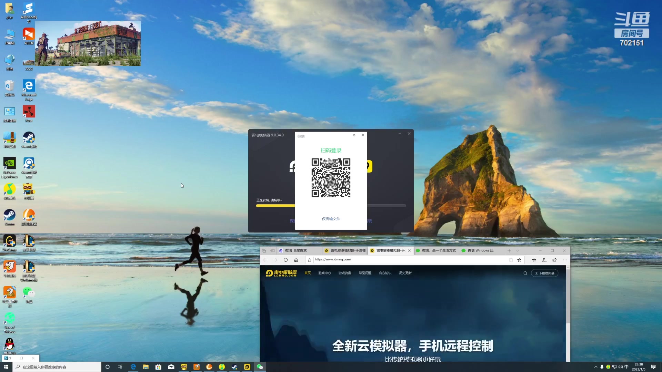Go to browser Home page
662x372 pixels.
pyautogui.click(x=296, y=260)
